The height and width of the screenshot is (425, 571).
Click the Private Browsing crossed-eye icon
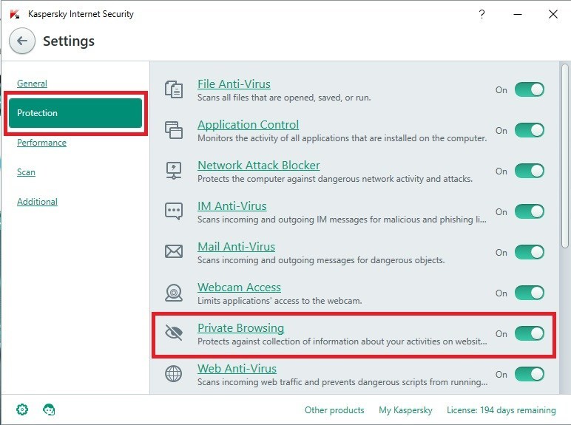[x=174, y=333]
